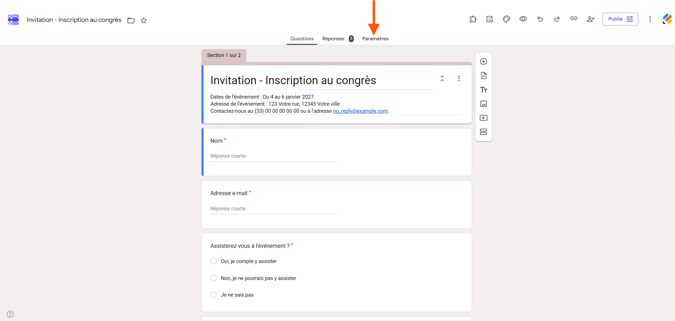Viewport: 675px width, 321px height.
Task: Add a new question
Action: tap(483, 62)
